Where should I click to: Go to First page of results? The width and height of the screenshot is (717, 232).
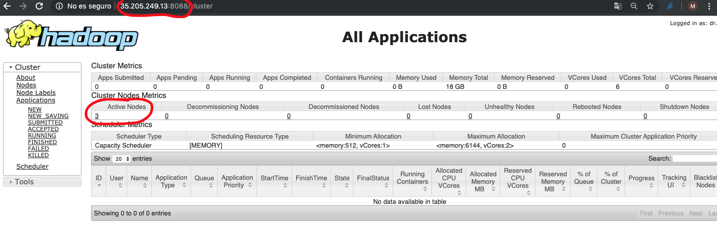click(x=646, y=213)
